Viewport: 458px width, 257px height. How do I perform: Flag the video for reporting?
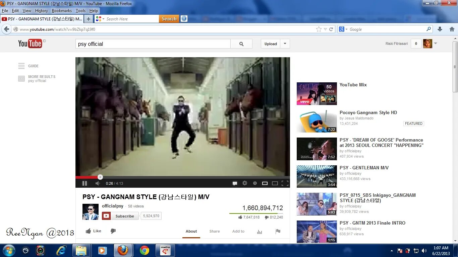[x=278, y=231]
